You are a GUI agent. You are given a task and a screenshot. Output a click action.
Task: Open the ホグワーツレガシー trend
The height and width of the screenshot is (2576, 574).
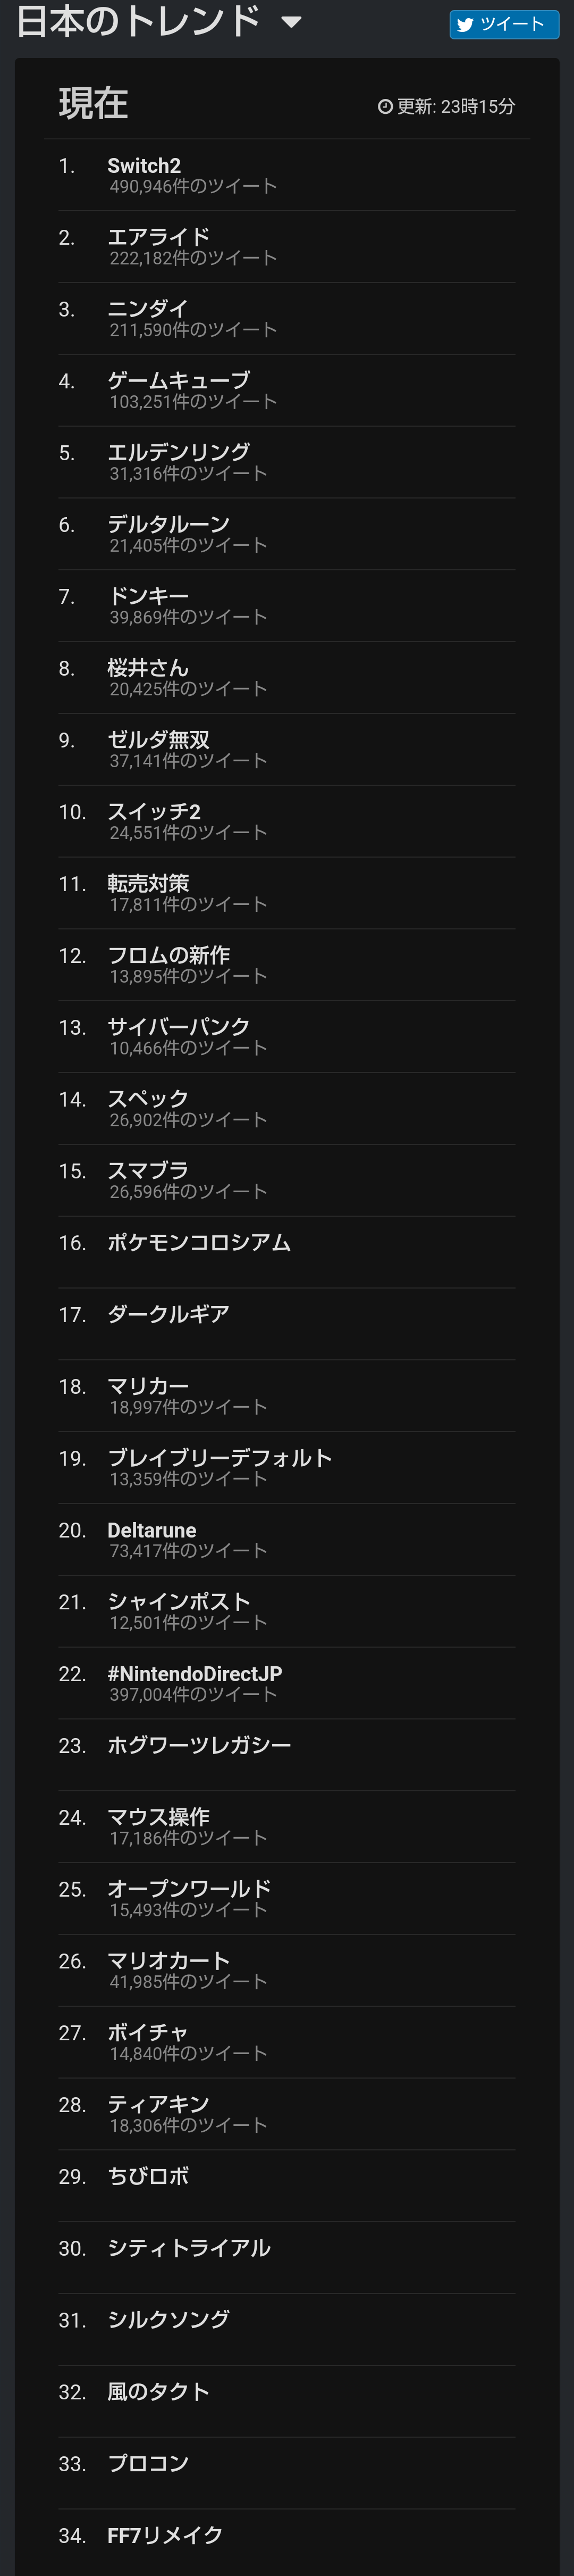coord(199,1746)
